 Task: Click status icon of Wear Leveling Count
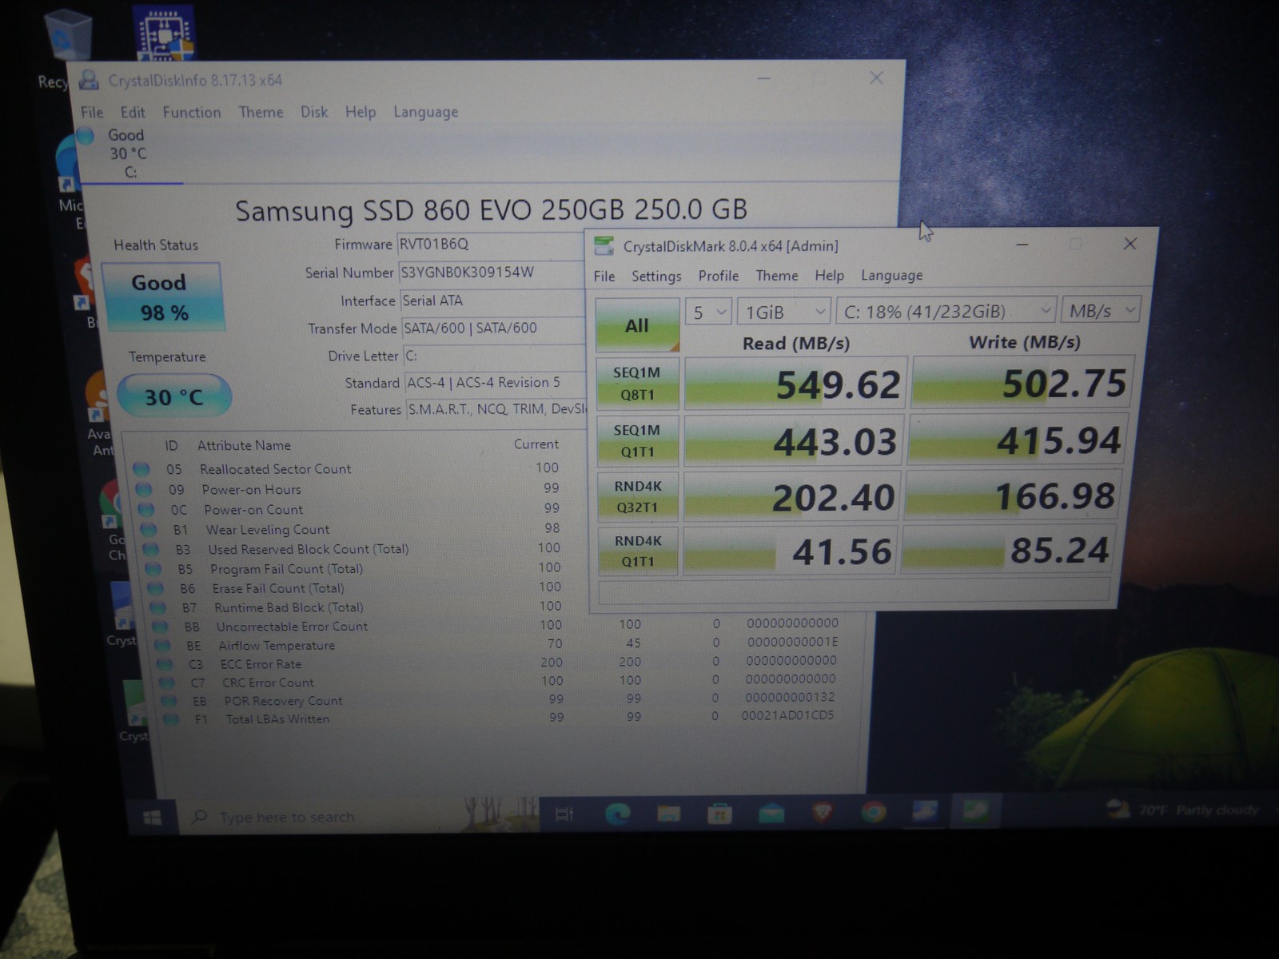pyautogui.click(x=148, y=529)
